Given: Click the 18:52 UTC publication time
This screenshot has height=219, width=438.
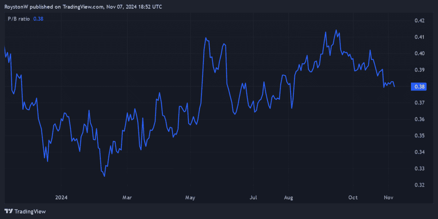Looking at the screenshot, I should pos(150,7).
